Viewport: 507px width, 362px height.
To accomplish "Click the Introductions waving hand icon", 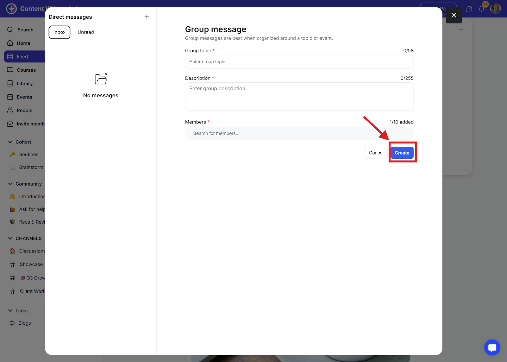I will pos(12,197).
